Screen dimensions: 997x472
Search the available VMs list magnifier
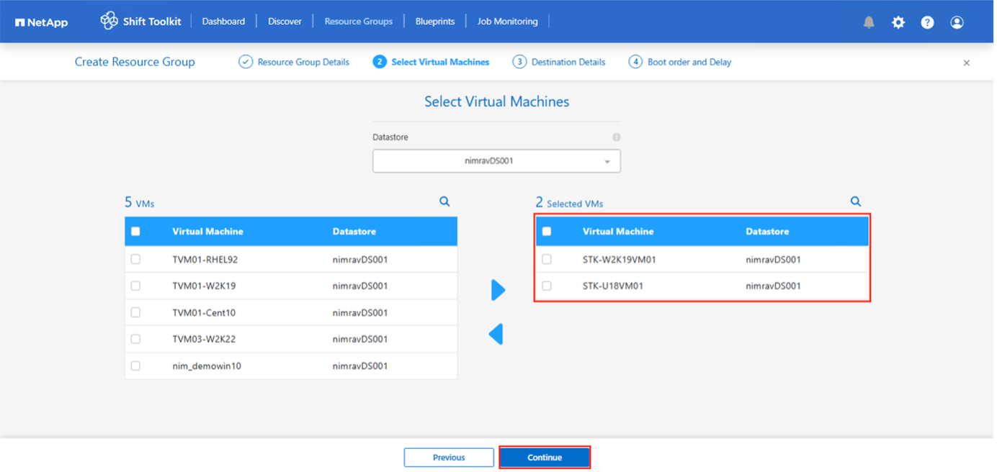point(444,202)
